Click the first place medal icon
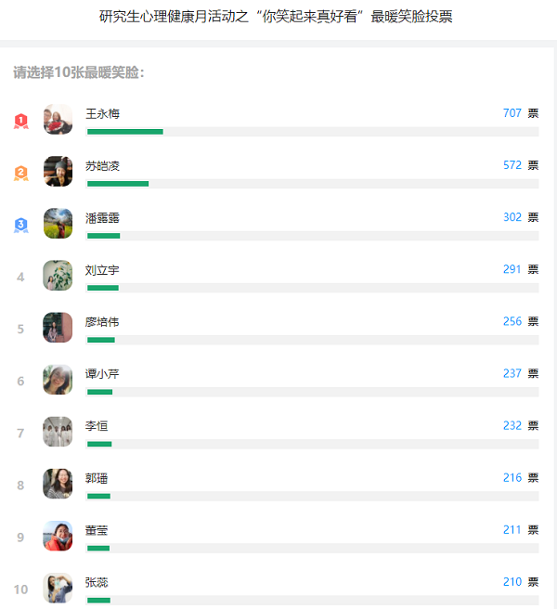Screen dimensions: 557x609 click(x=20, y=121)
